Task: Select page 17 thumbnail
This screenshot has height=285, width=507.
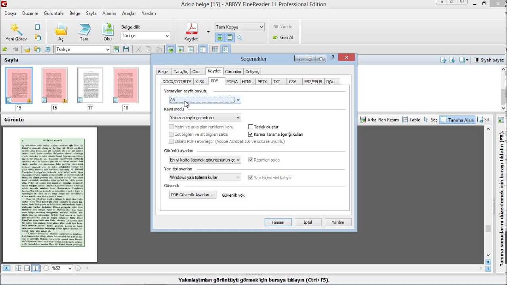Action: [x=90, y=85]
